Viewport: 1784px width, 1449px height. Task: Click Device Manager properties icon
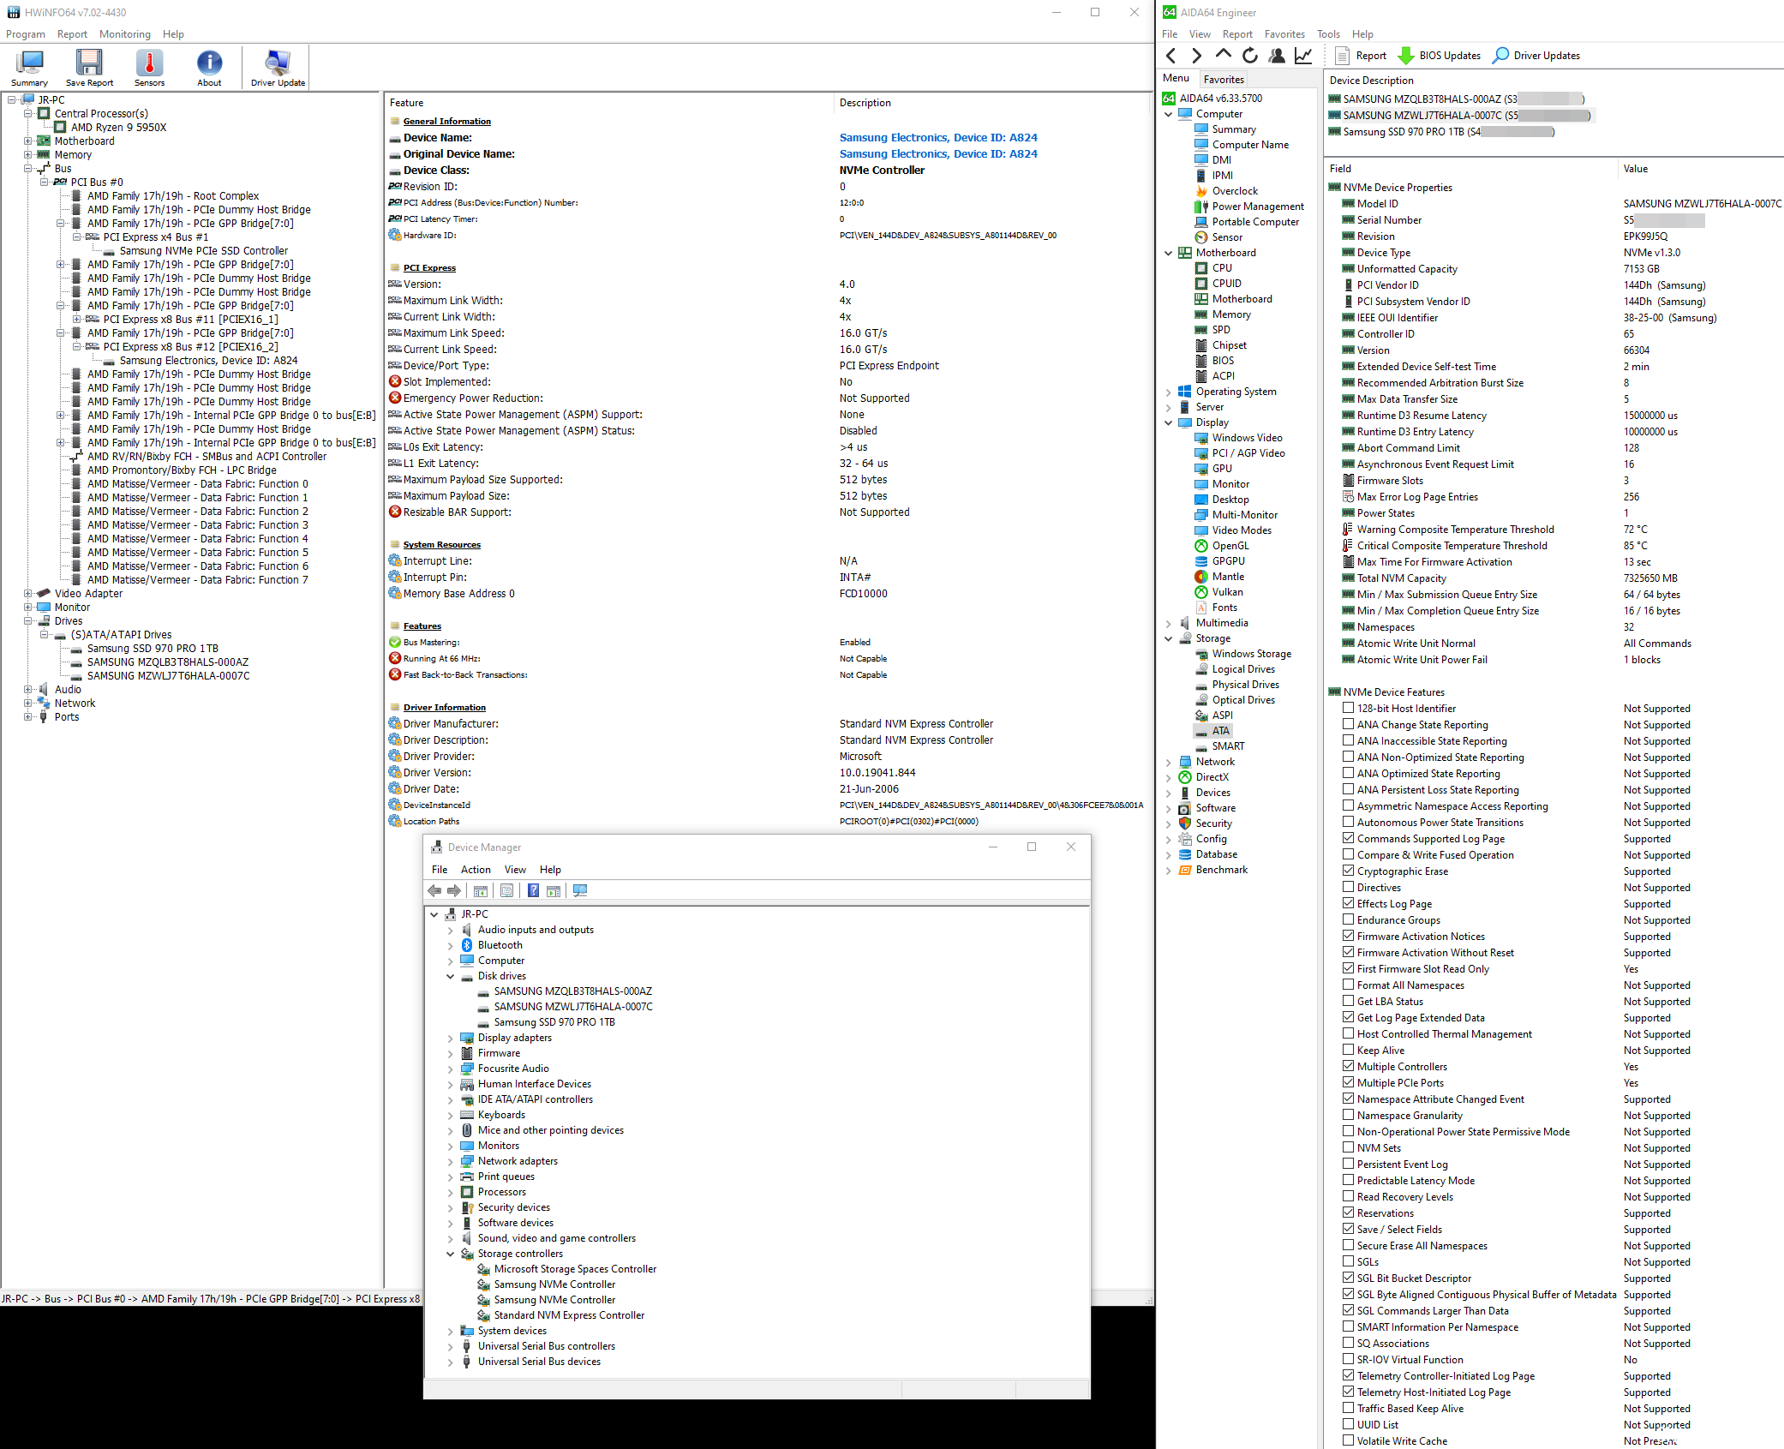point(506,891)
